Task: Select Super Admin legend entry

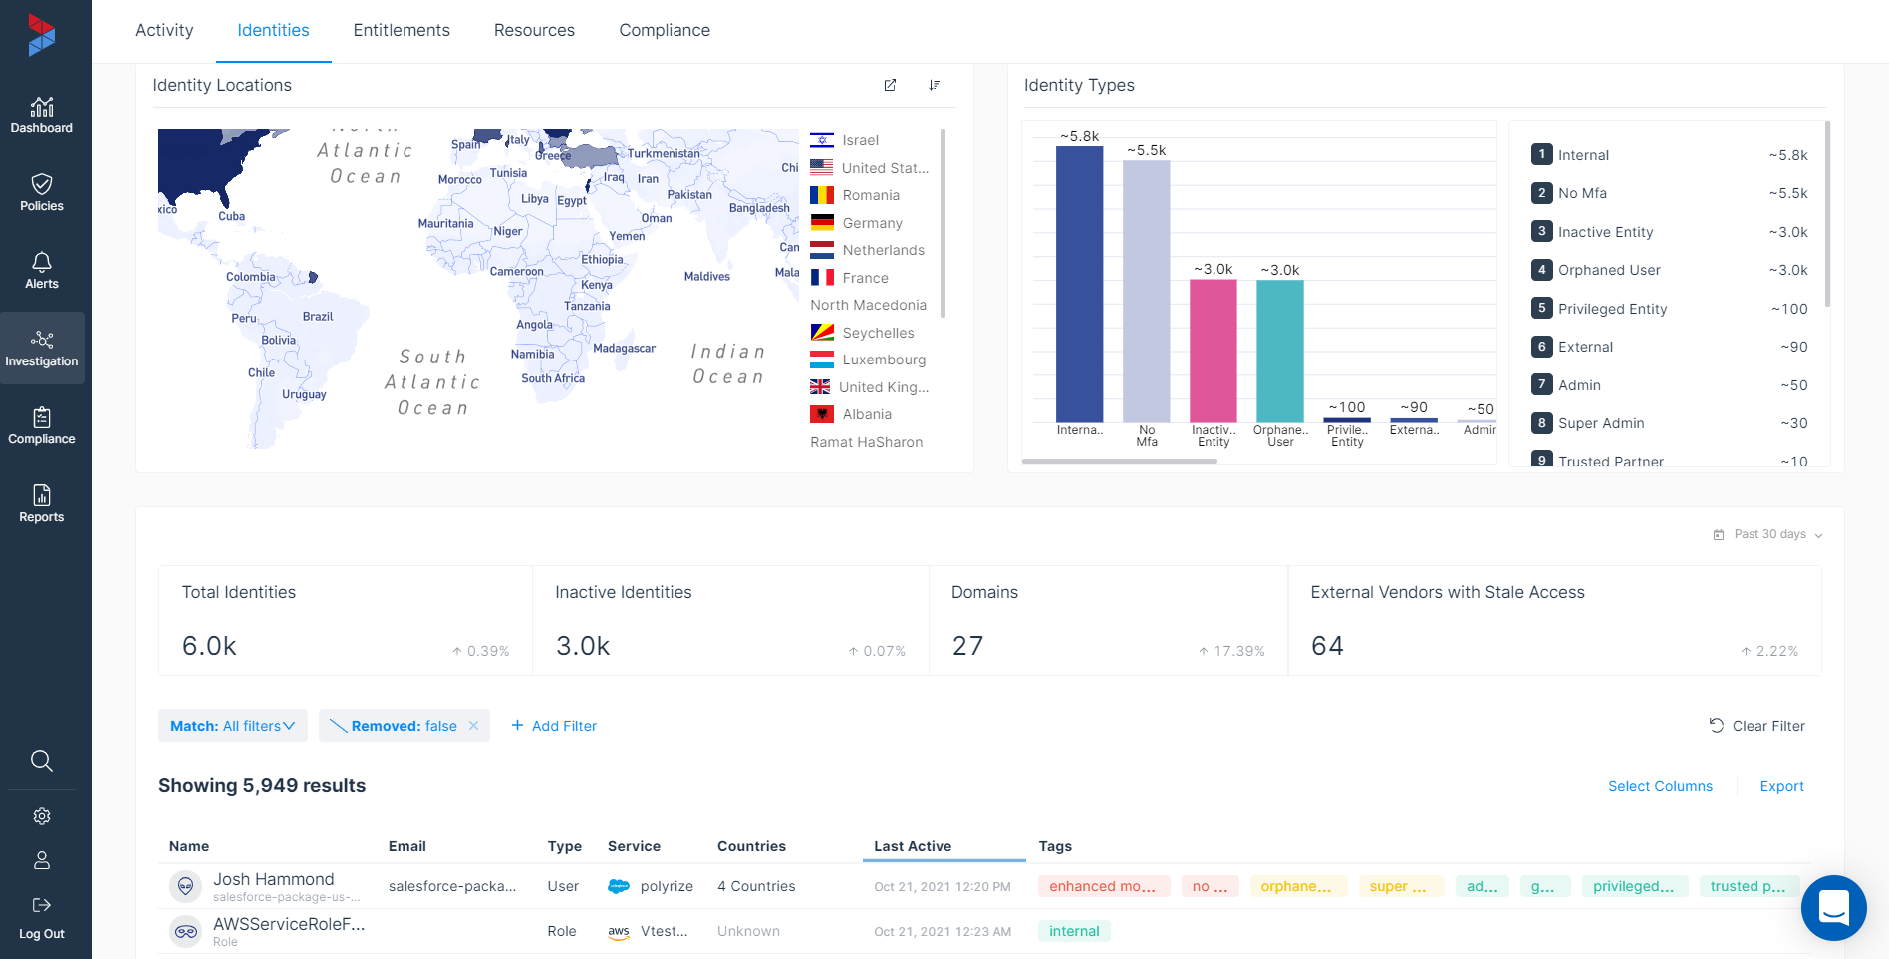Action: pos(1669,423)
